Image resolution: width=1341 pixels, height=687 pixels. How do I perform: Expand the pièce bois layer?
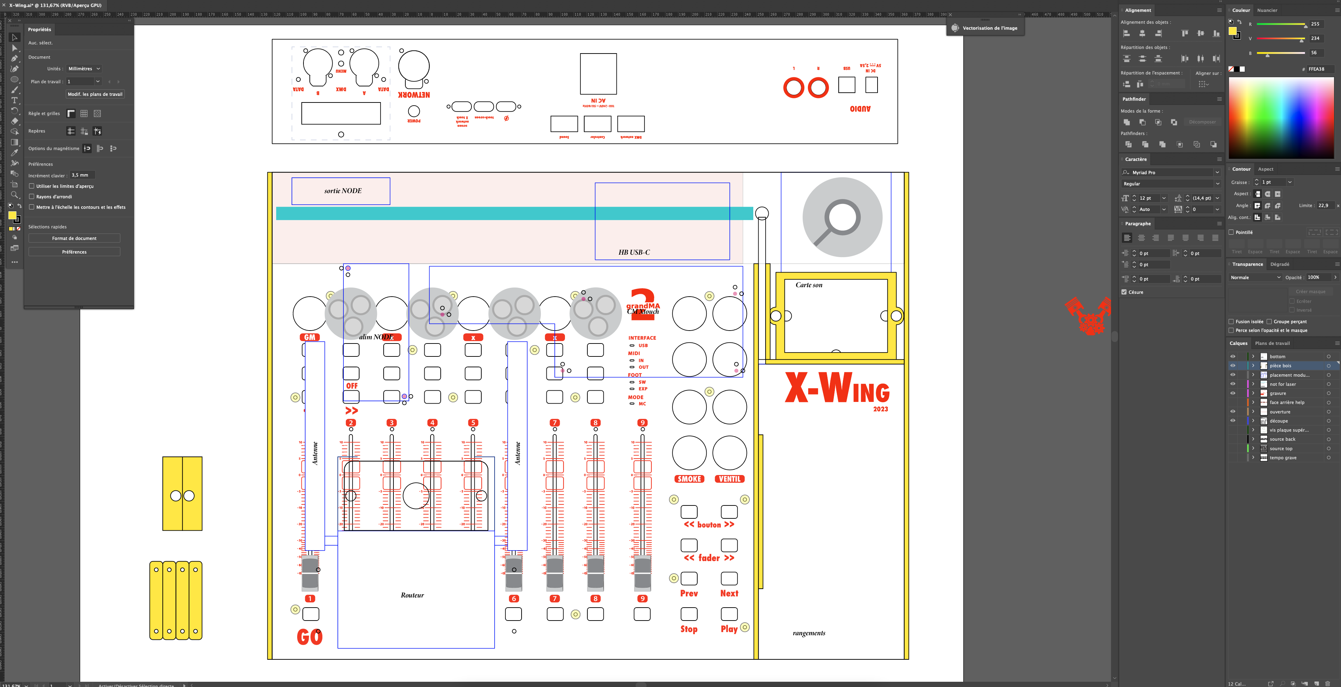point(1253,366)
